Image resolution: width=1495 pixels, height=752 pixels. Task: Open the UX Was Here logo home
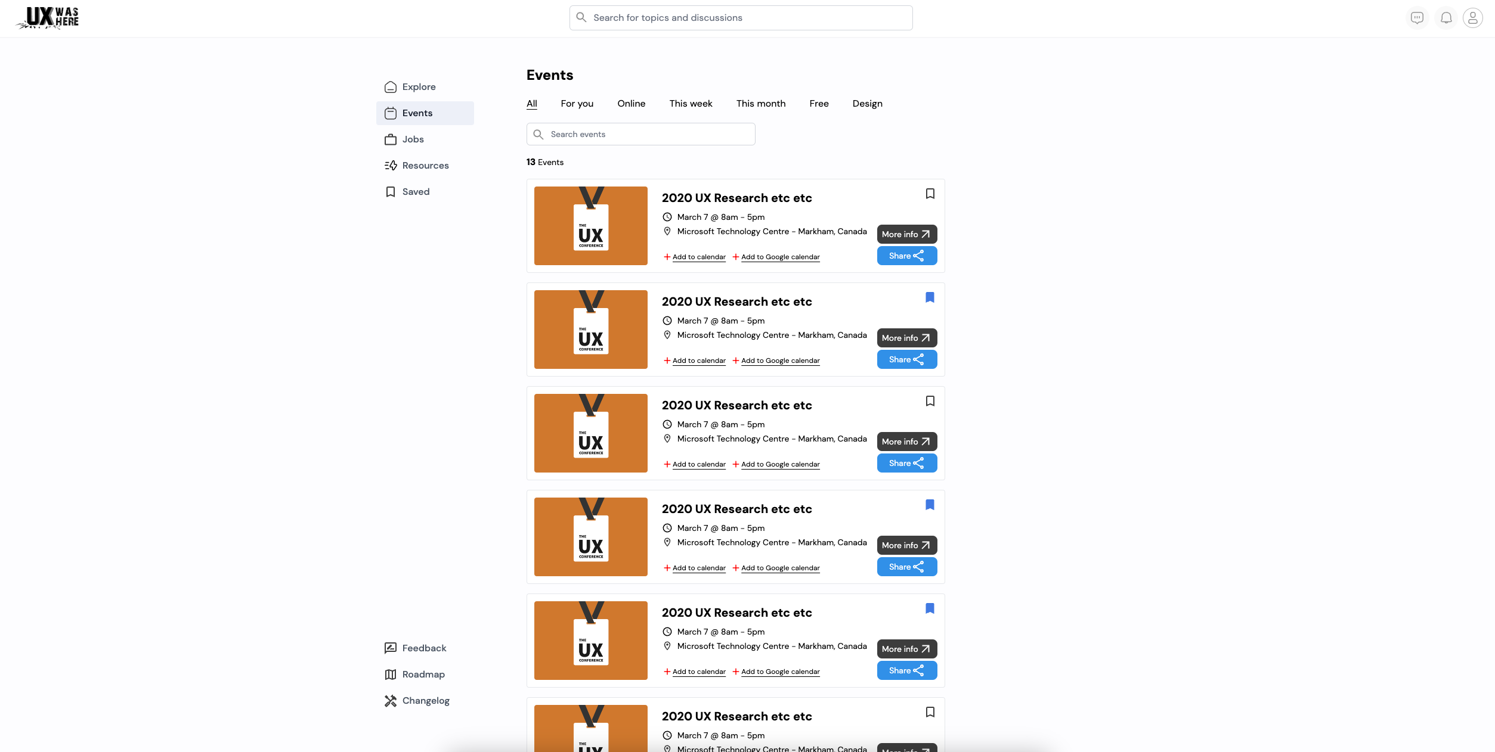tap(48, 18)
